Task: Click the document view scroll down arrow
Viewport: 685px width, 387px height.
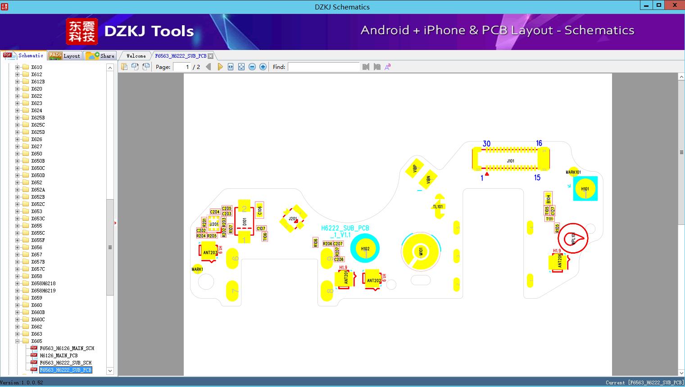Action: tap(681, 373)
